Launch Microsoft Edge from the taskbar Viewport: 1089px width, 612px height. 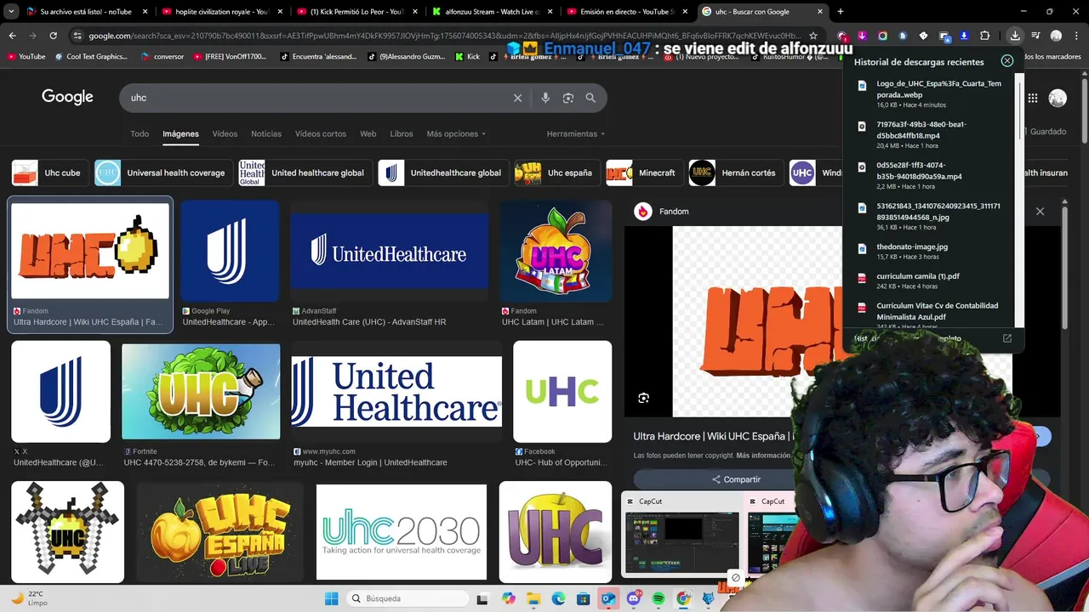click(x=559, y=598)
